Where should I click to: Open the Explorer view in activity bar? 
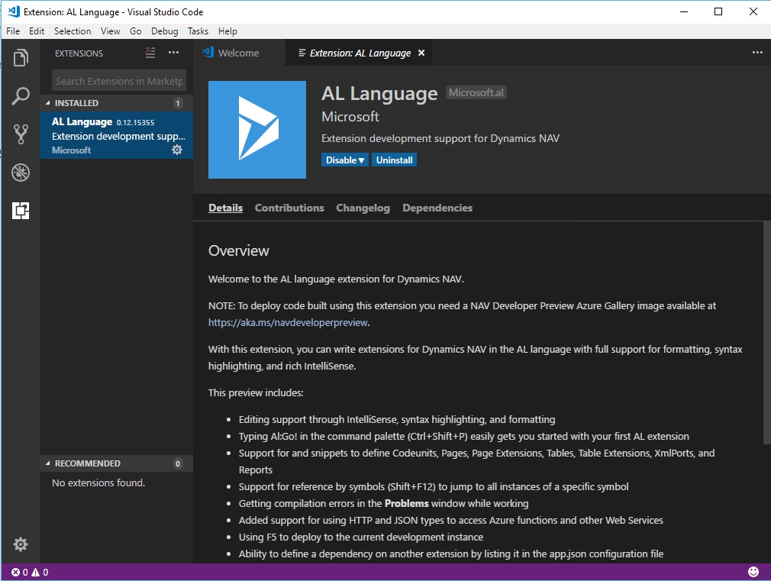21,58
